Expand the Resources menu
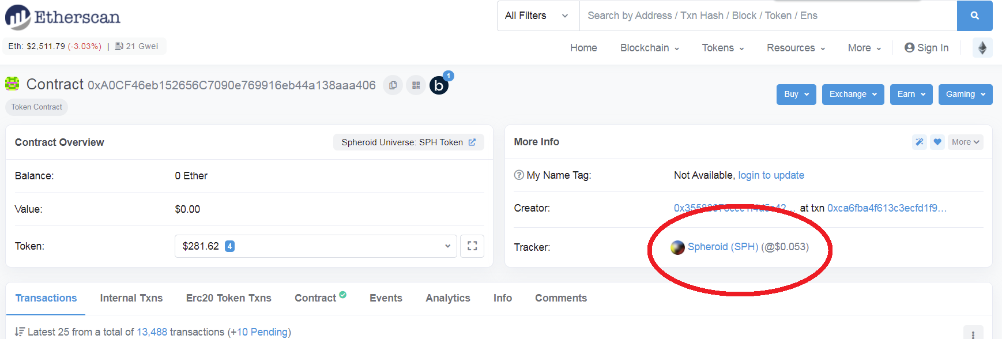 coord(796,48)
